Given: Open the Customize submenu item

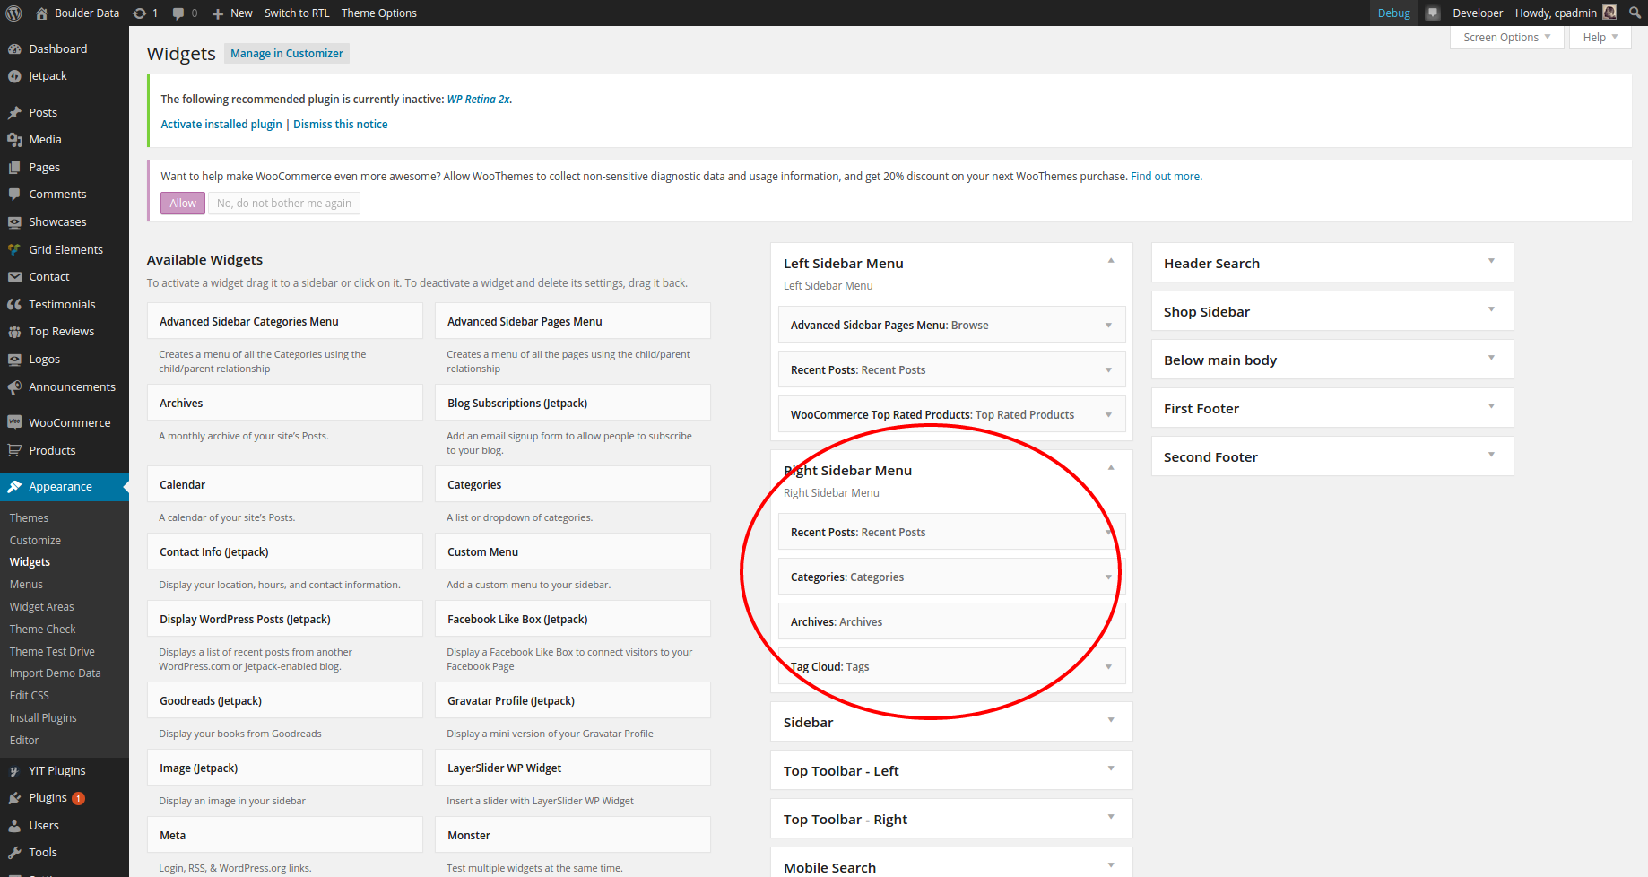Looking at the screenshot, I should click(x=35, y=541).
